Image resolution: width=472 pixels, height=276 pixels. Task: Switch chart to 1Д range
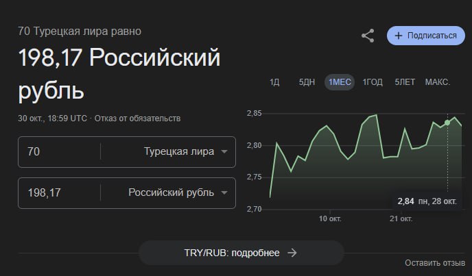click(x=274, y=82)
